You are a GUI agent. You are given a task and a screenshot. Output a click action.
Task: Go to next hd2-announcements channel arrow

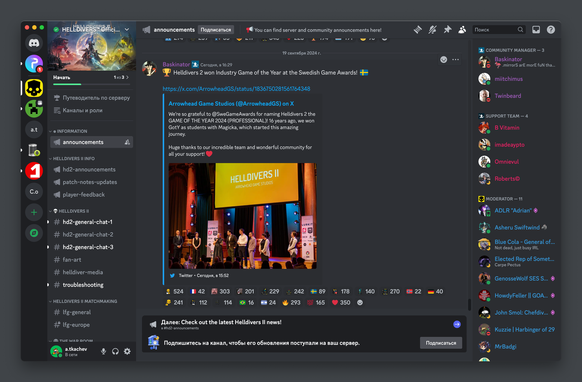(457, 324)
